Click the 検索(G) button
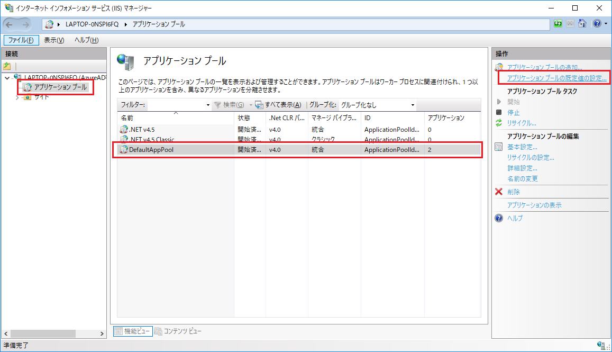 [230, 105]
